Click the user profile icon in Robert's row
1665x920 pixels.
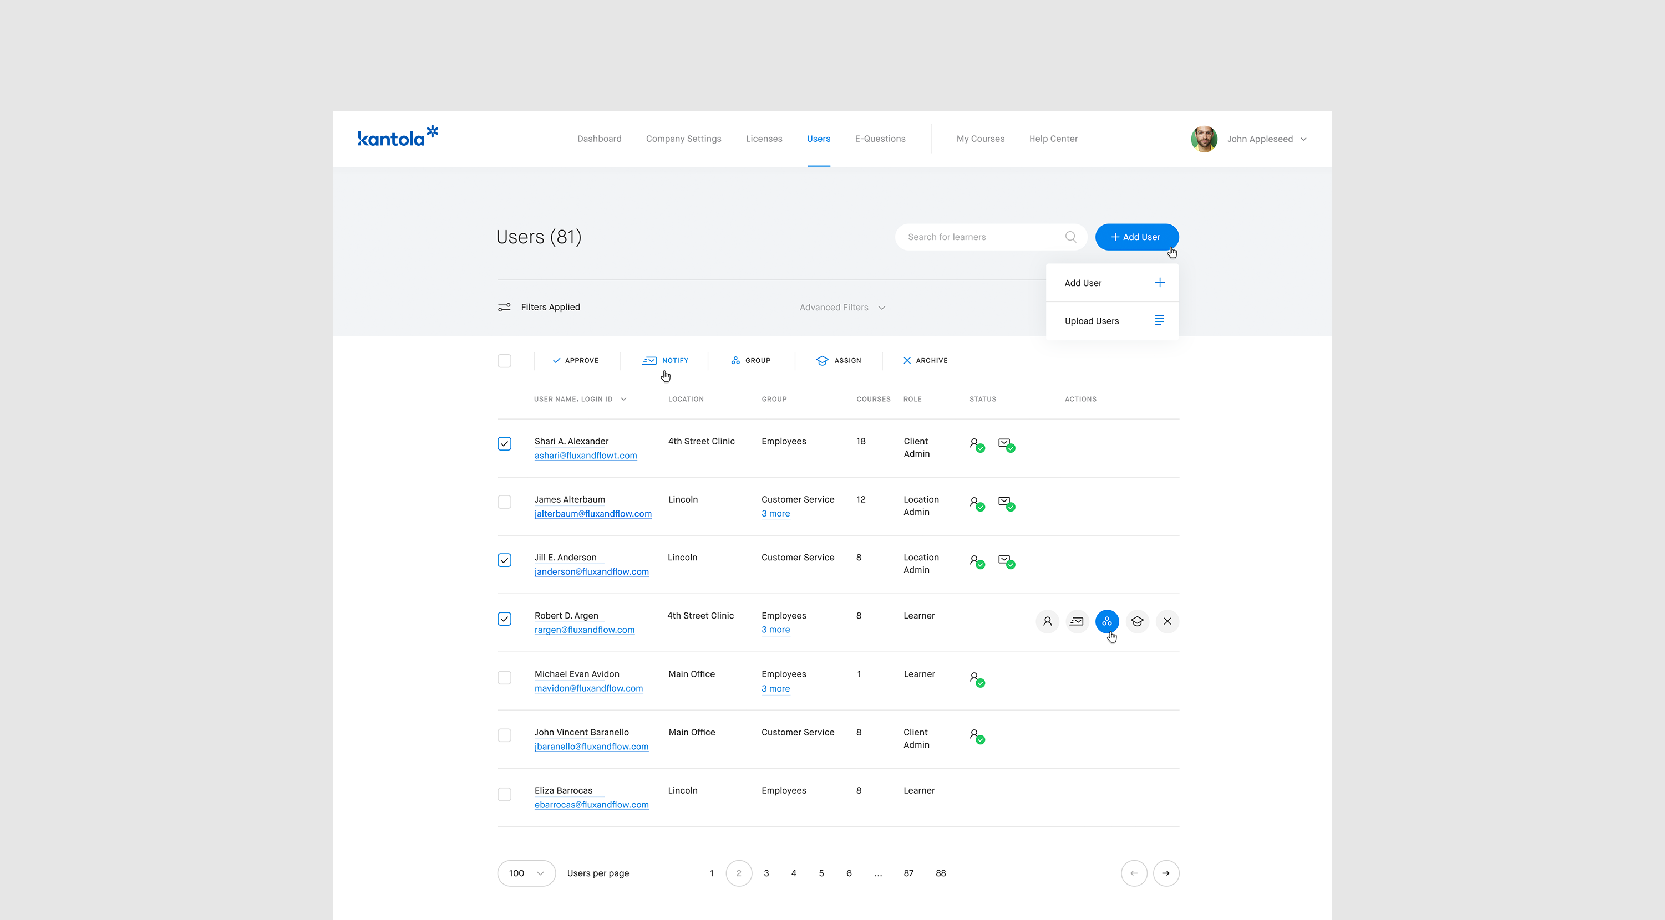click(1047, 621)
